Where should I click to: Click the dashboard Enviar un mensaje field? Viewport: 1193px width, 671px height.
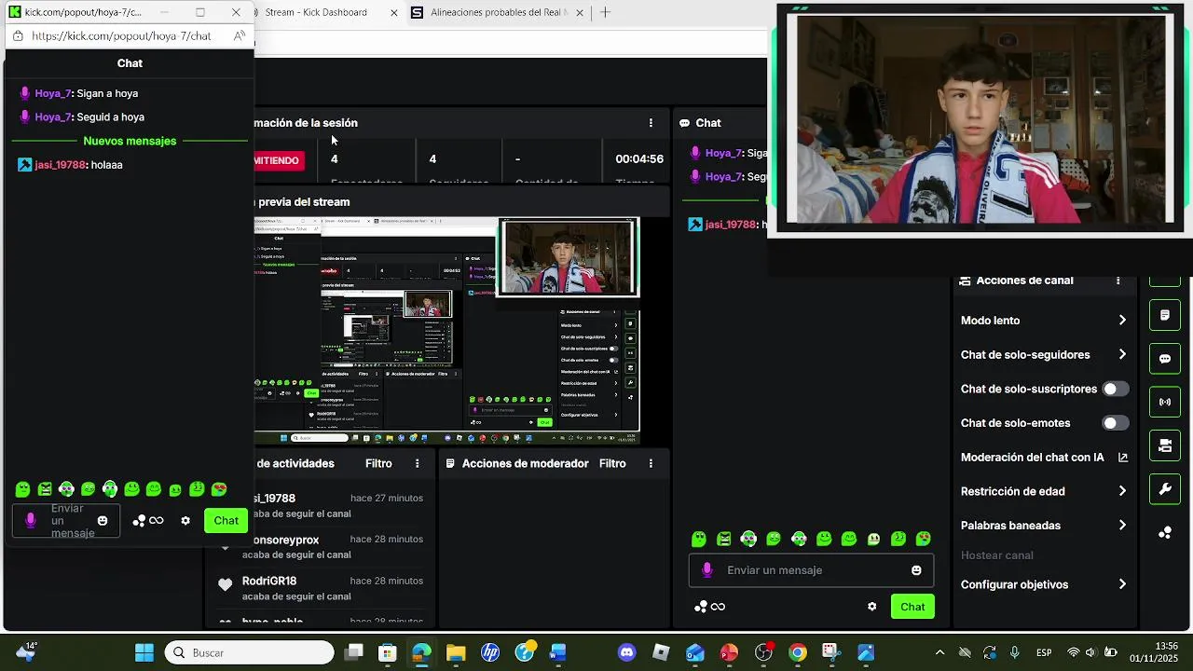tap(811, 570)
